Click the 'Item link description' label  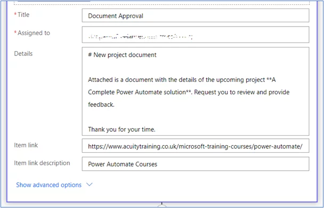point(42,163)
